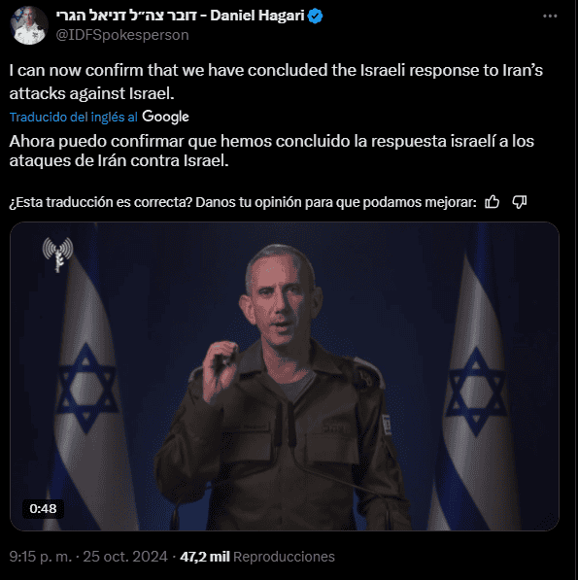The image size is (578, 580).
Task: Click the 25 oct. 2024 date
Action: coord(125,557)
